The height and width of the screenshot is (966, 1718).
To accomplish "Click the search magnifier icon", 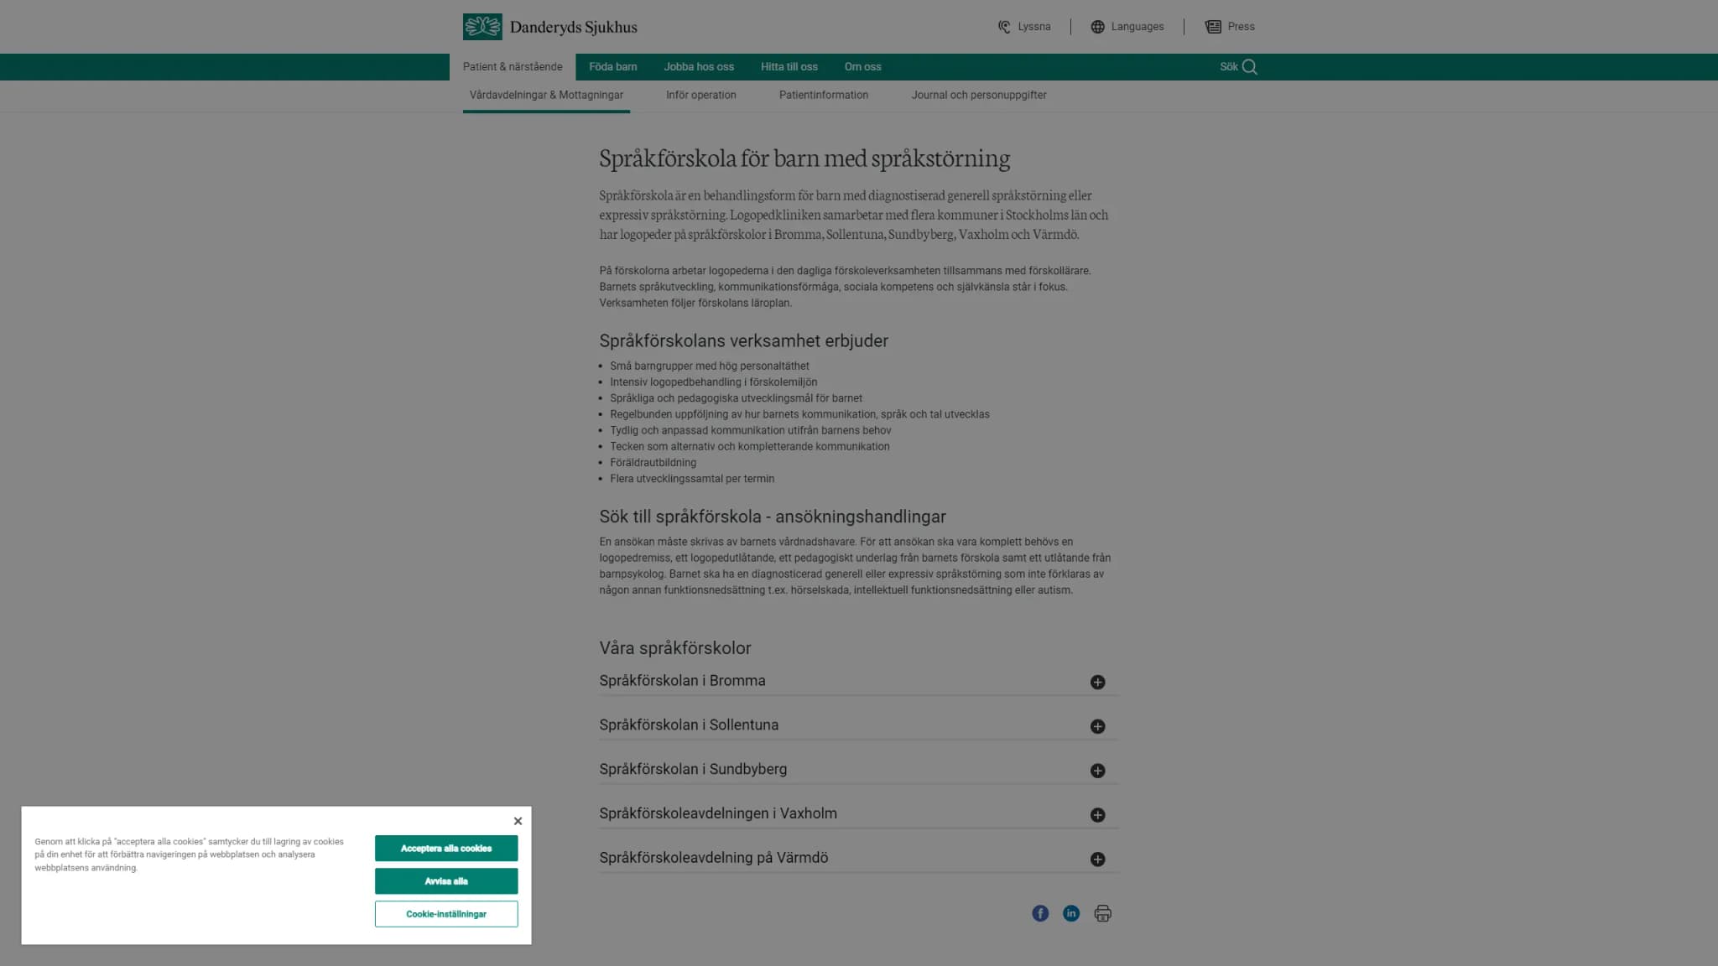I will [x=1250, y=67].
